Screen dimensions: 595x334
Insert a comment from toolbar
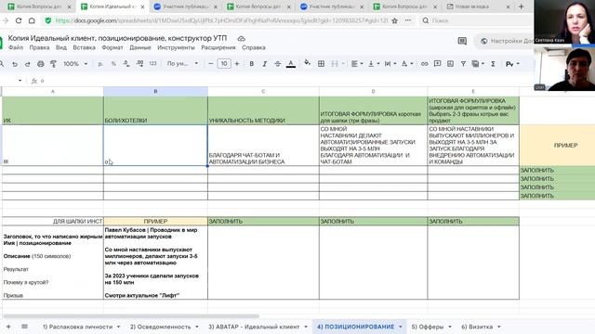437,64
